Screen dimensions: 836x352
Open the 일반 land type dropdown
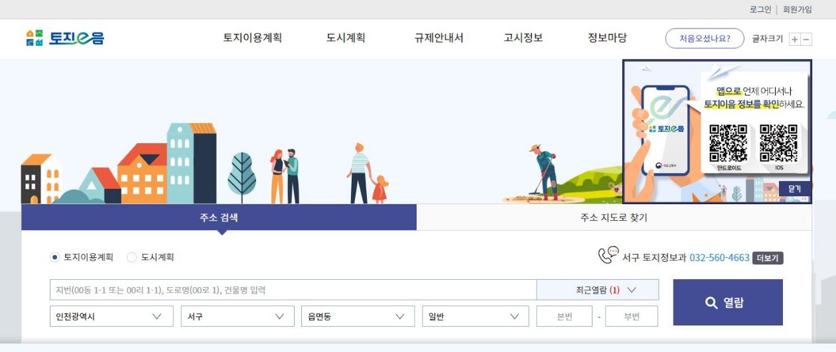pyautogui.click(x=476, y=316)
